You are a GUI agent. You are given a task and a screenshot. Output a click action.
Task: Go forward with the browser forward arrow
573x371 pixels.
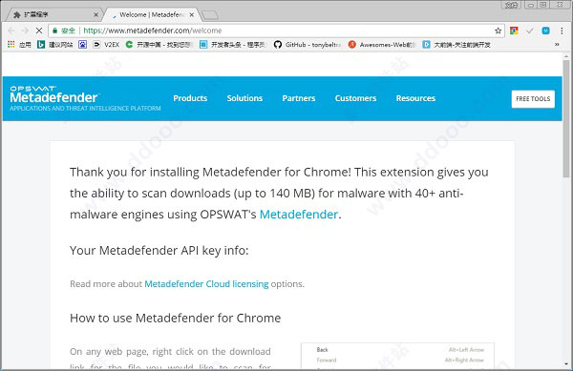pyautogui.click(x=25, y=31)
